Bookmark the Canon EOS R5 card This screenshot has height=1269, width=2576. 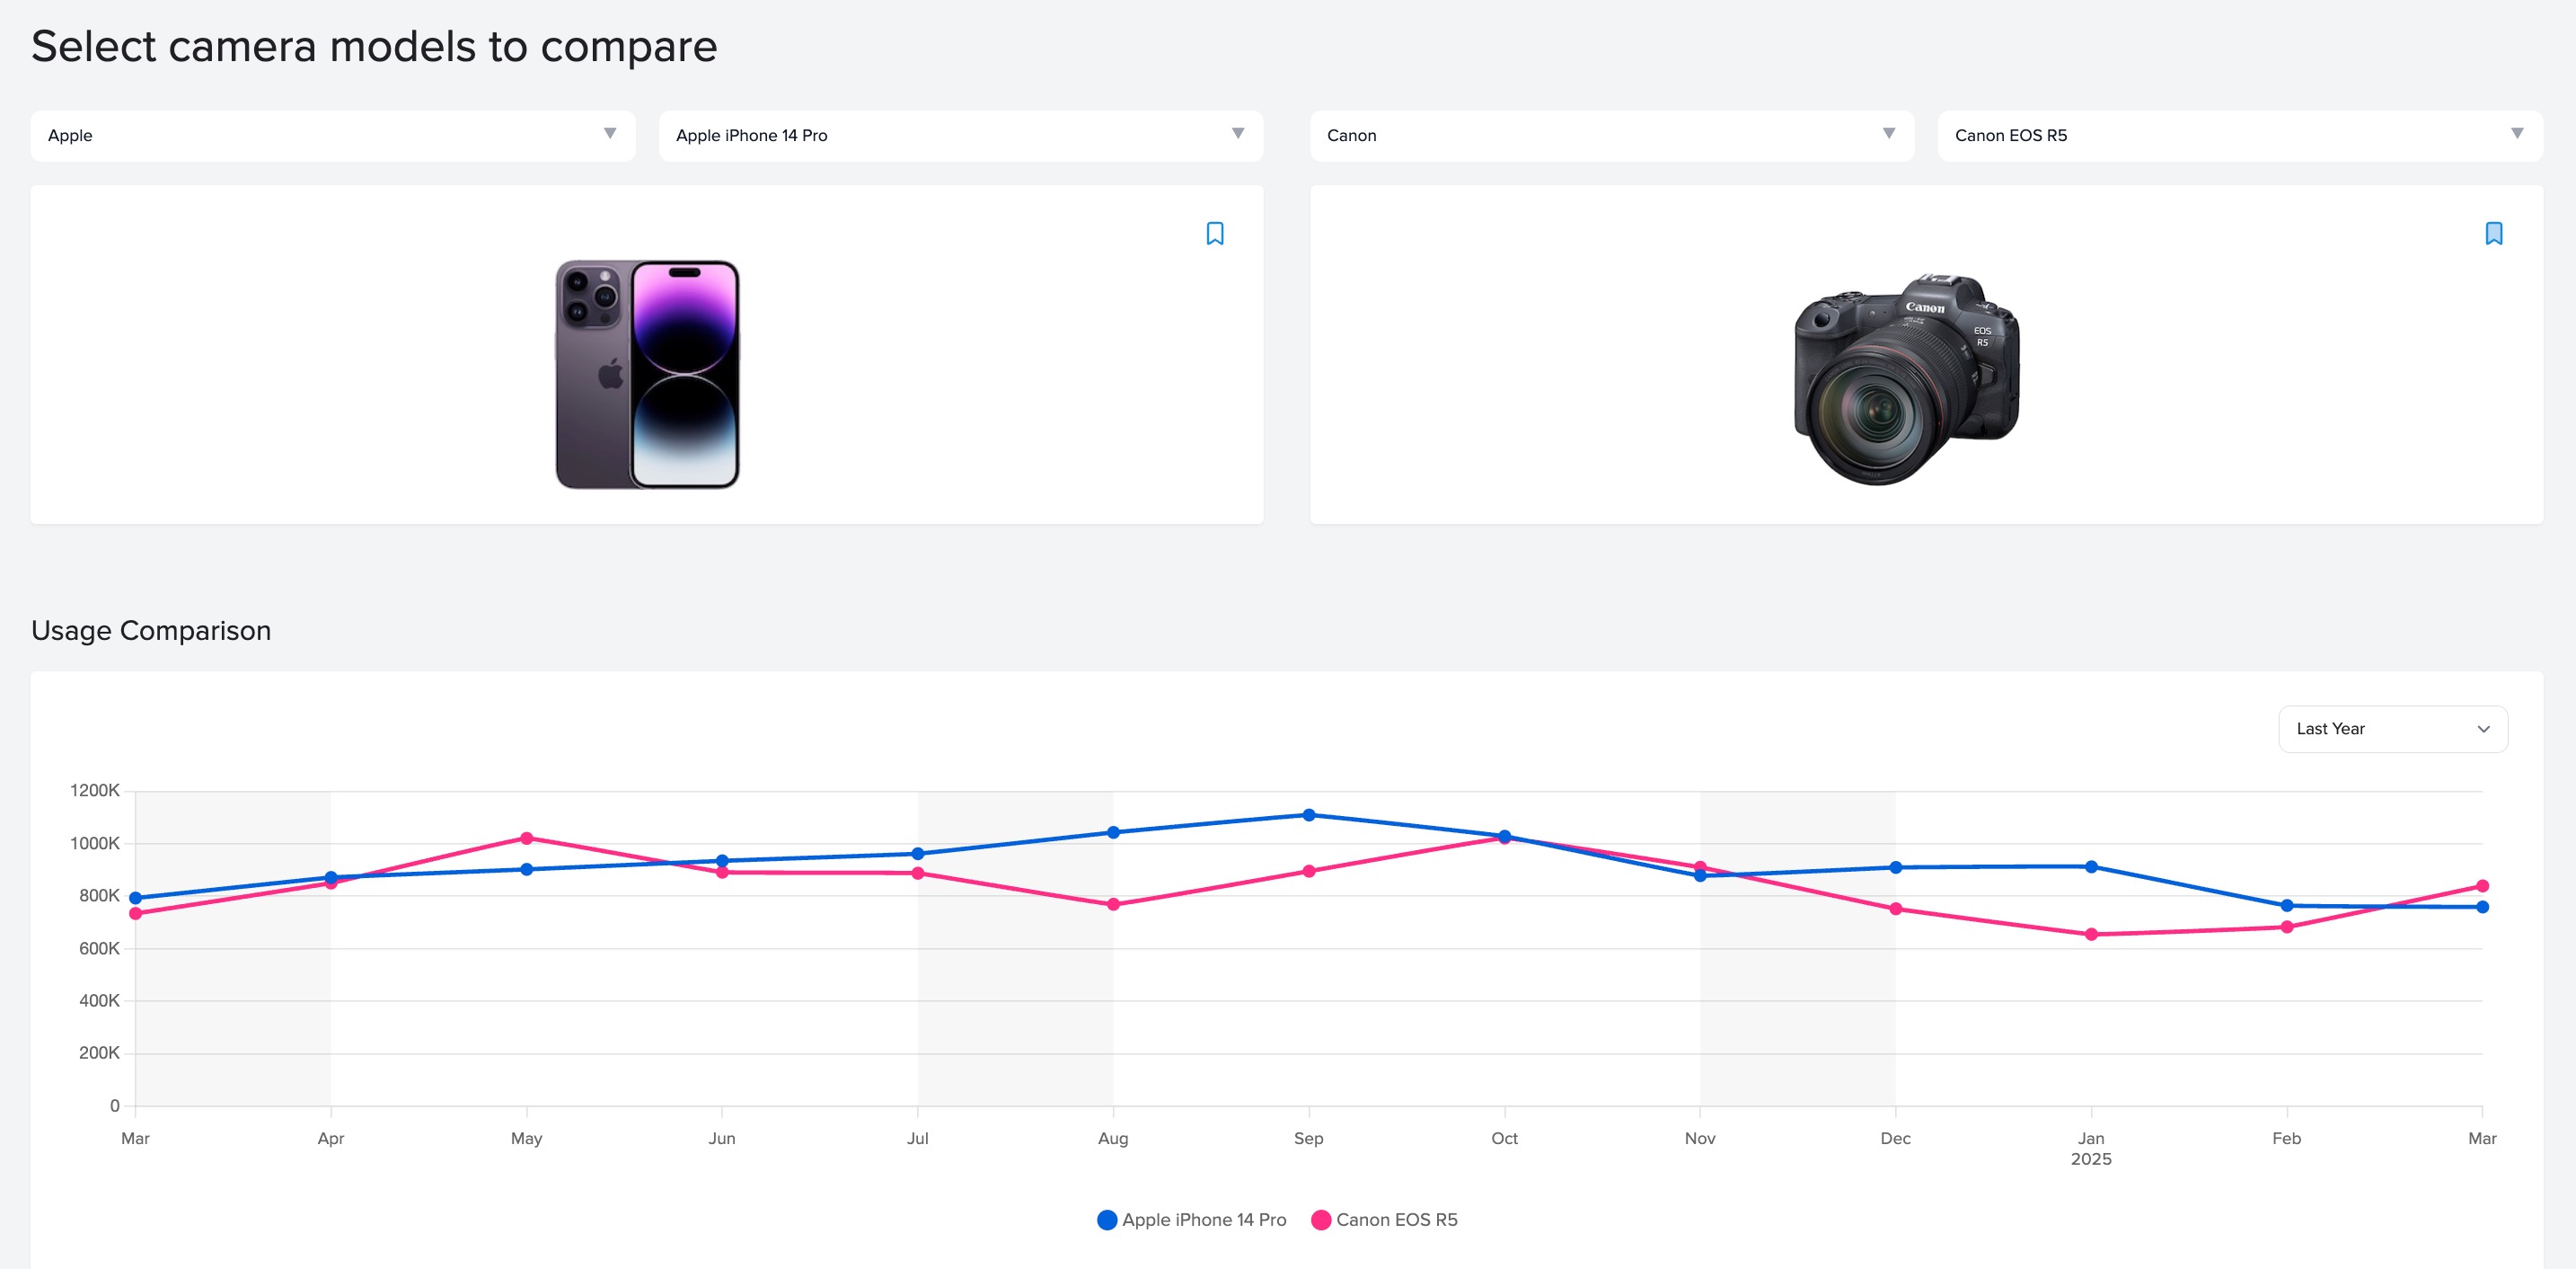click(2494, 235)
